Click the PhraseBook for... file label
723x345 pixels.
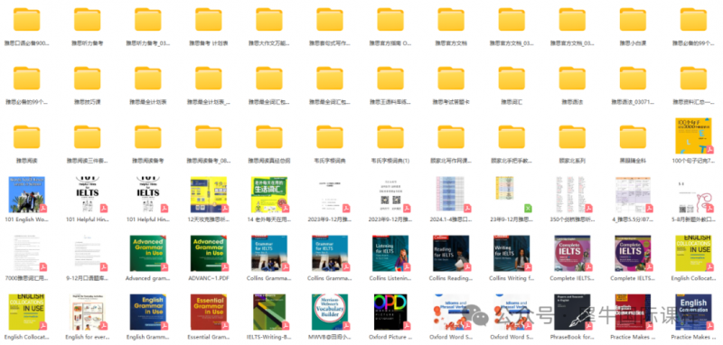[572, 337]
